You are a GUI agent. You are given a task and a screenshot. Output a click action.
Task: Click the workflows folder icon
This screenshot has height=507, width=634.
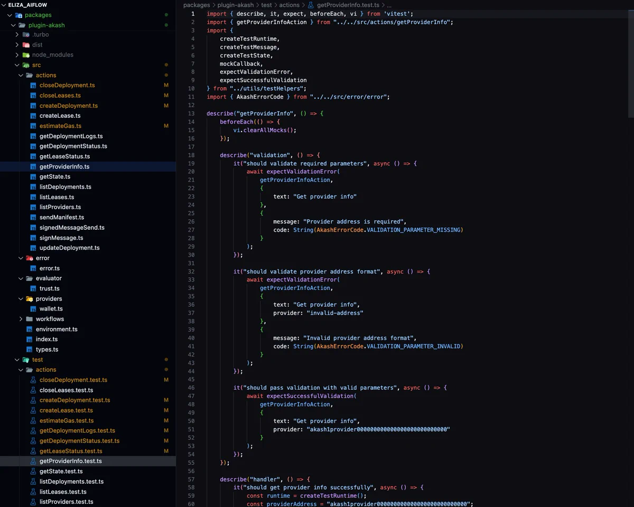(x=30, y=319)
